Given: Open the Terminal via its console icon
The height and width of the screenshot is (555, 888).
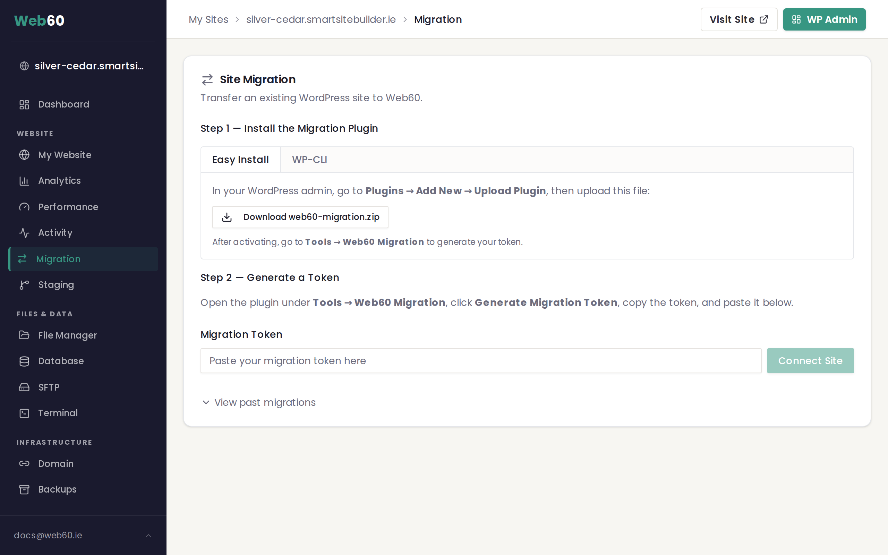Looking at the screenshot, I should [24, 413].
